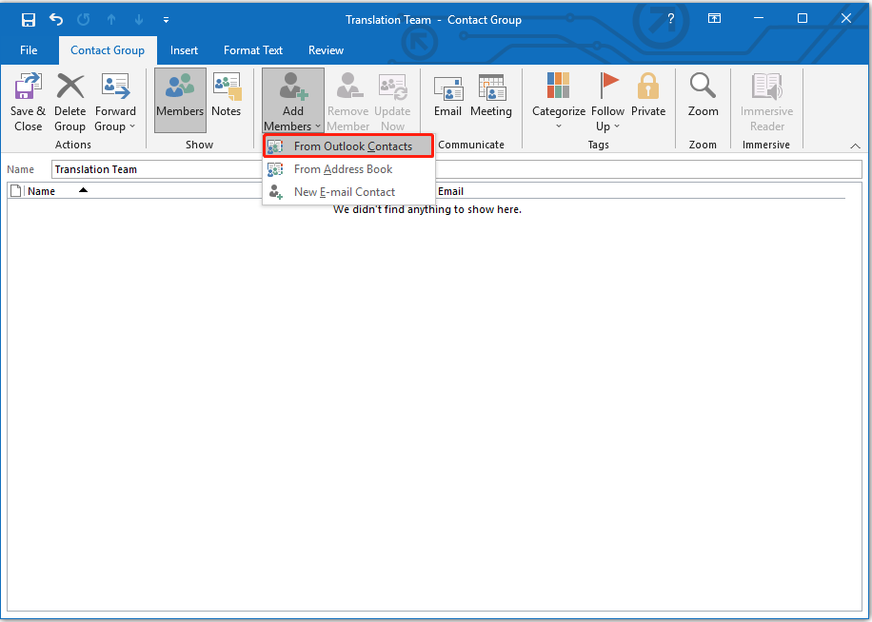
Task: Open the Notes view
Action: click(x=227, y=100)
